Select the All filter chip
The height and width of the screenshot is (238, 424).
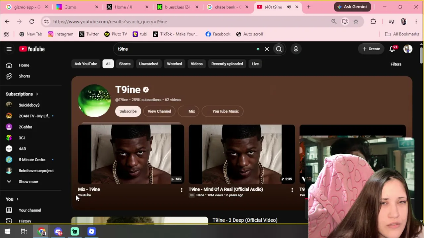click(x=108, y=64)
